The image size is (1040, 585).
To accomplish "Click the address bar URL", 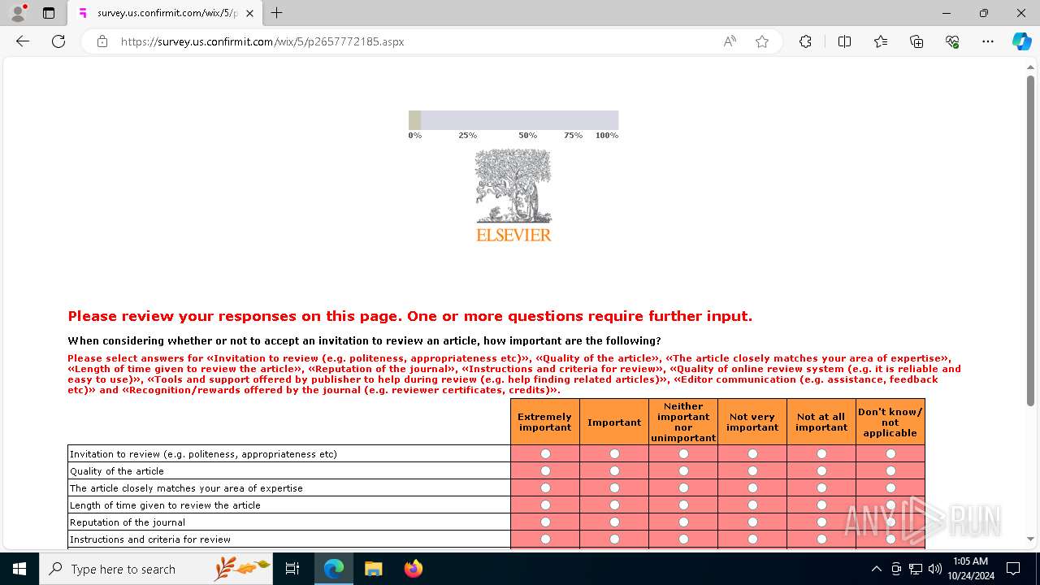I will [262, 41].
